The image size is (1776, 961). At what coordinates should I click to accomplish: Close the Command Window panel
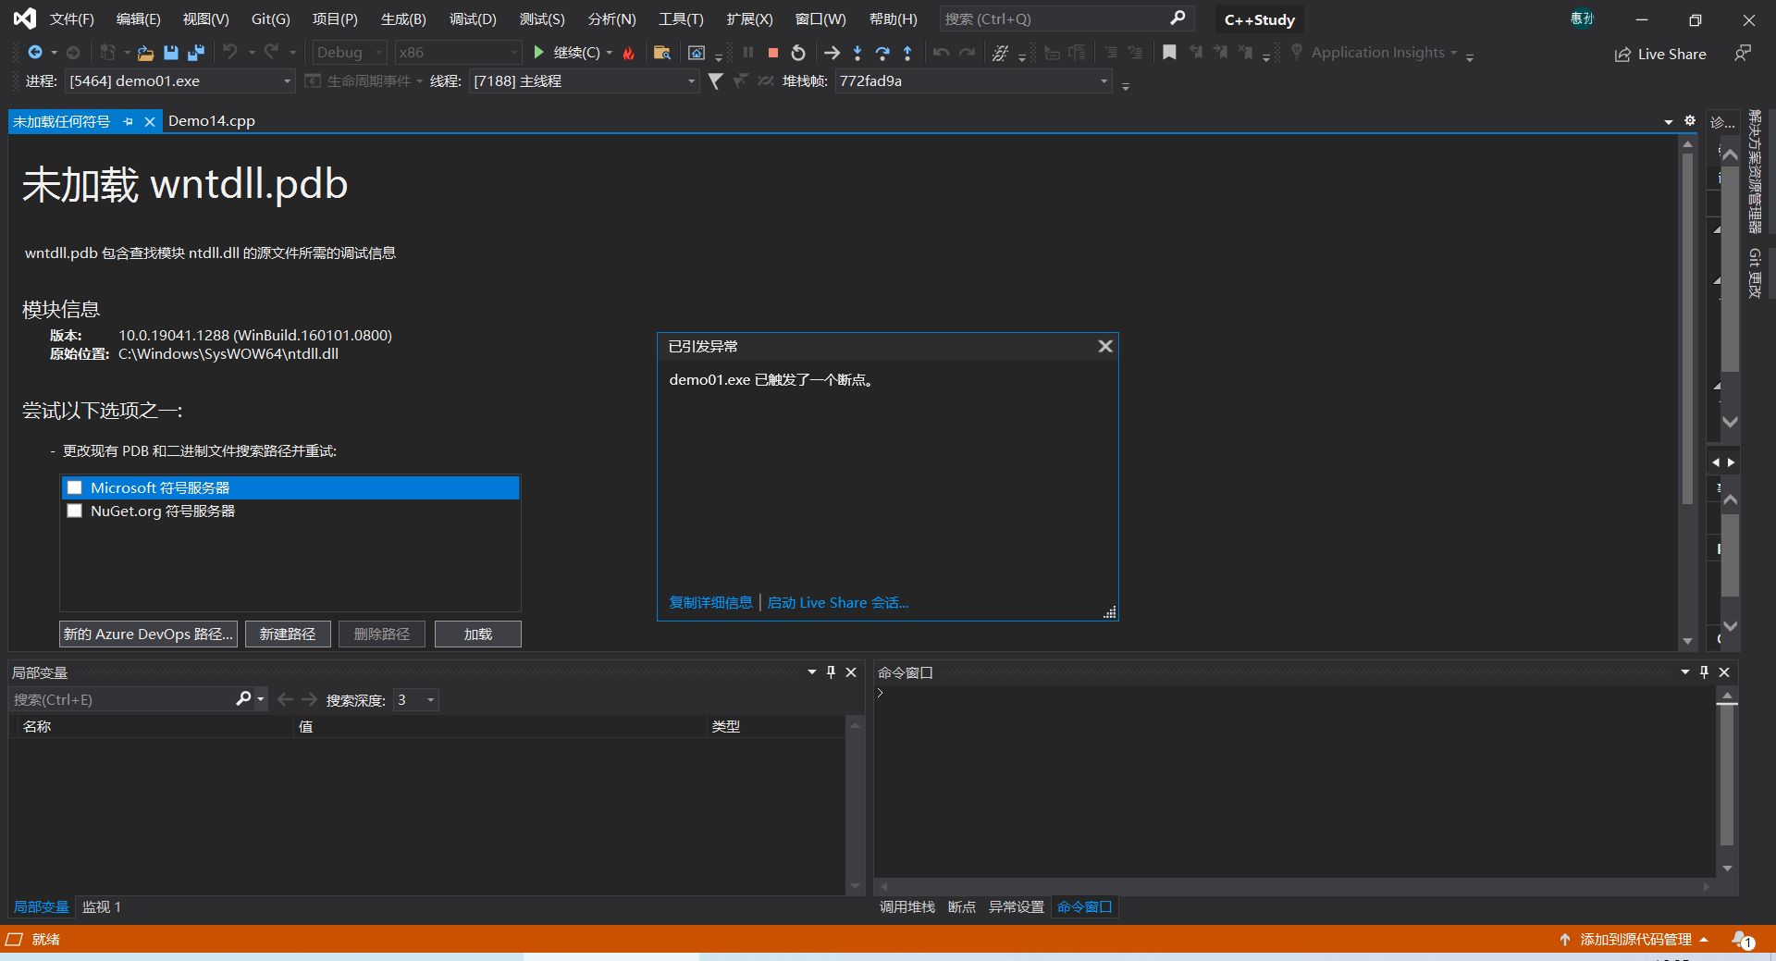(1724, 672)
